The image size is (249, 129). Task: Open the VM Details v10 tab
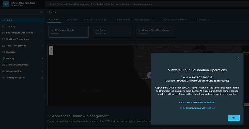coord(203,20)
